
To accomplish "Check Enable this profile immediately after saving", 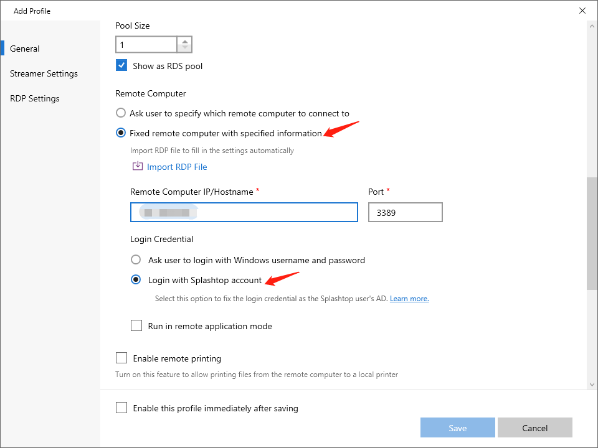I will pos(121,408).
